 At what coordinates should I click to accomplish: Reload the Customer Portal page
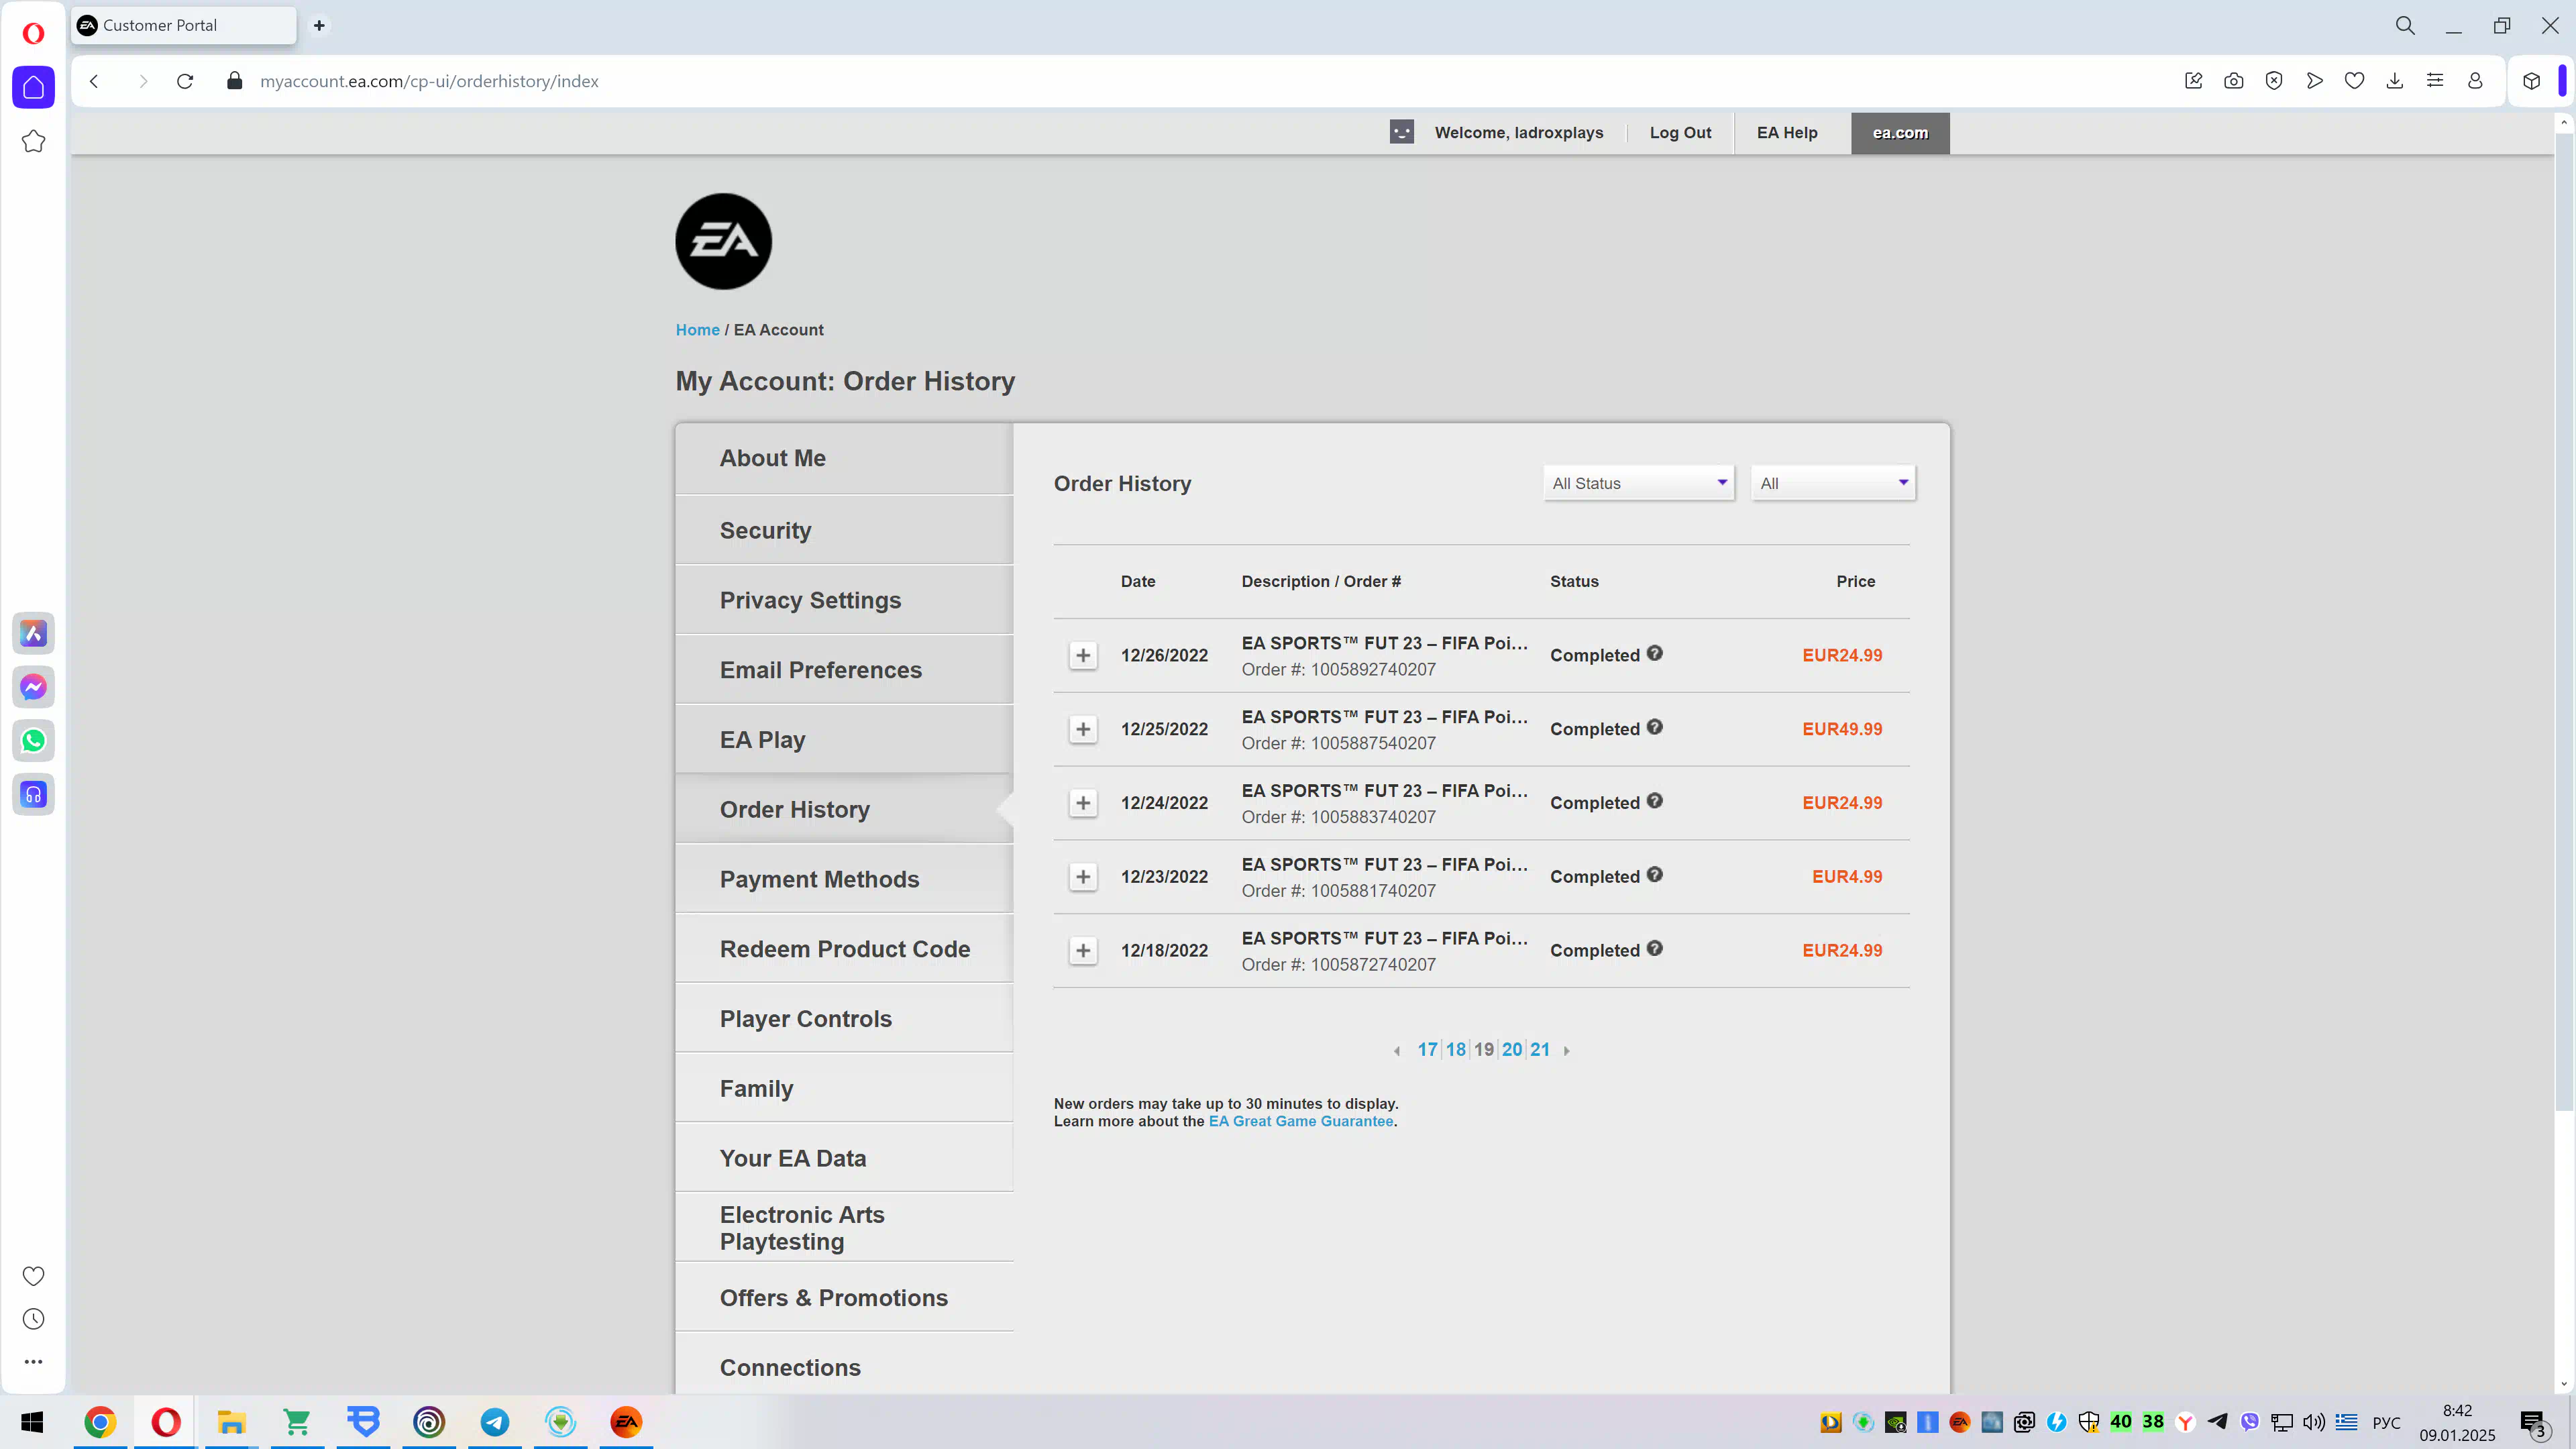pos(185,81)
